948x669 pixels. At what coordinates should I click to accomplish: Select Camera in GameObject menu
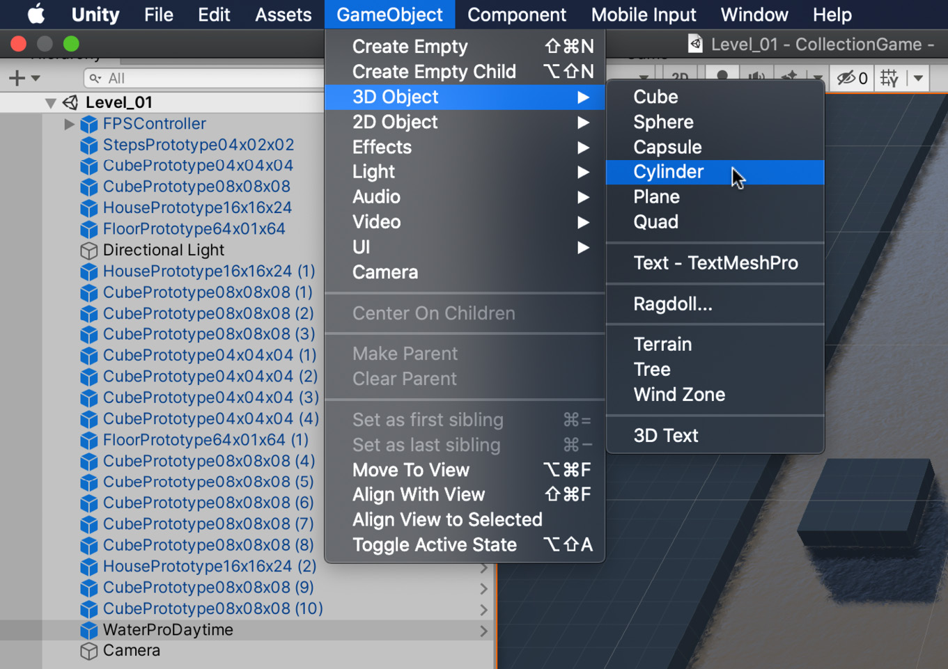pos(465,272)
